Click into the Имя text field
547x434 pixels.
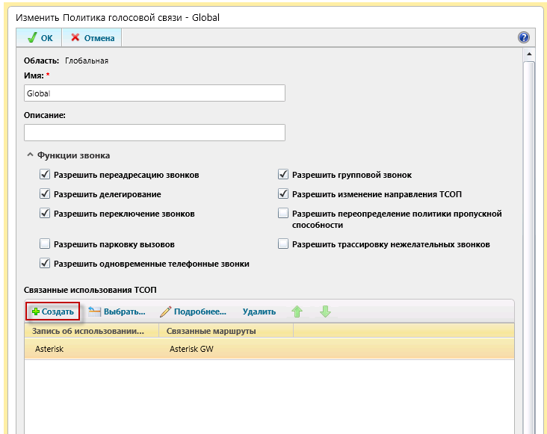click(155, 93)
